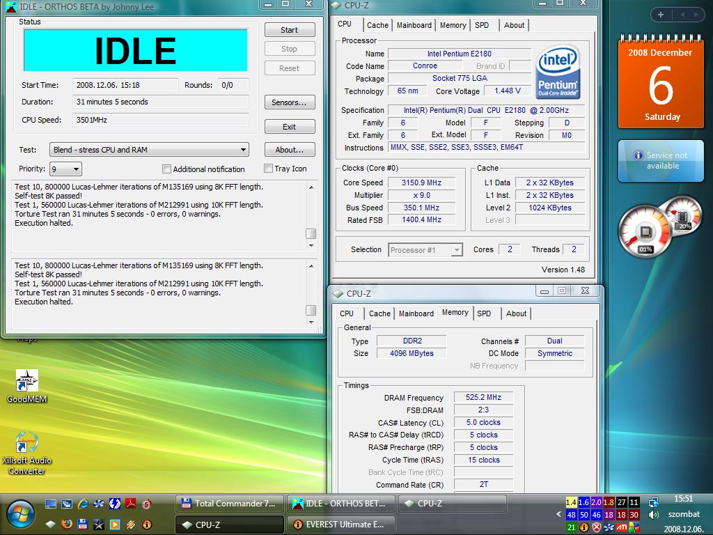Open the SPD tab in lower CPU-Z window
The height and width of the screenshot is (535, 713).
(x=484, y=313)
